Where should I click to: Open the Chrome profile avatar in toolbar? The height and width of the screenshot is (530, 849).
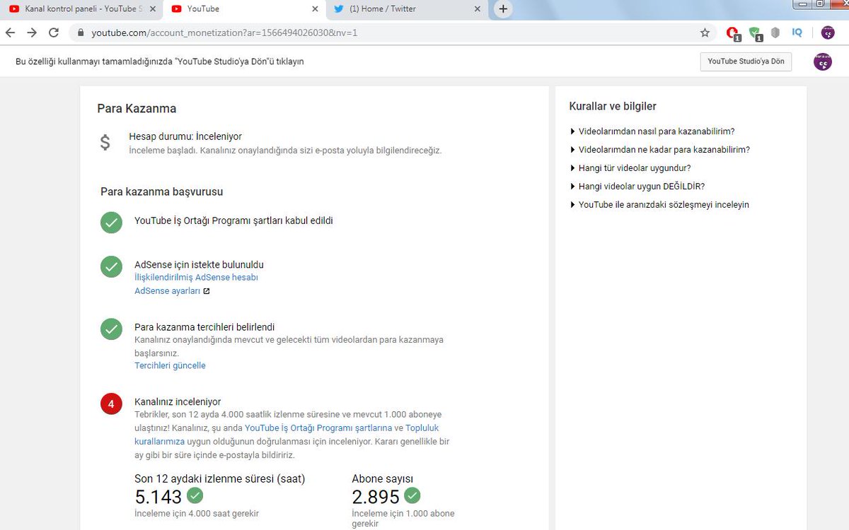[x=827, y=33]
